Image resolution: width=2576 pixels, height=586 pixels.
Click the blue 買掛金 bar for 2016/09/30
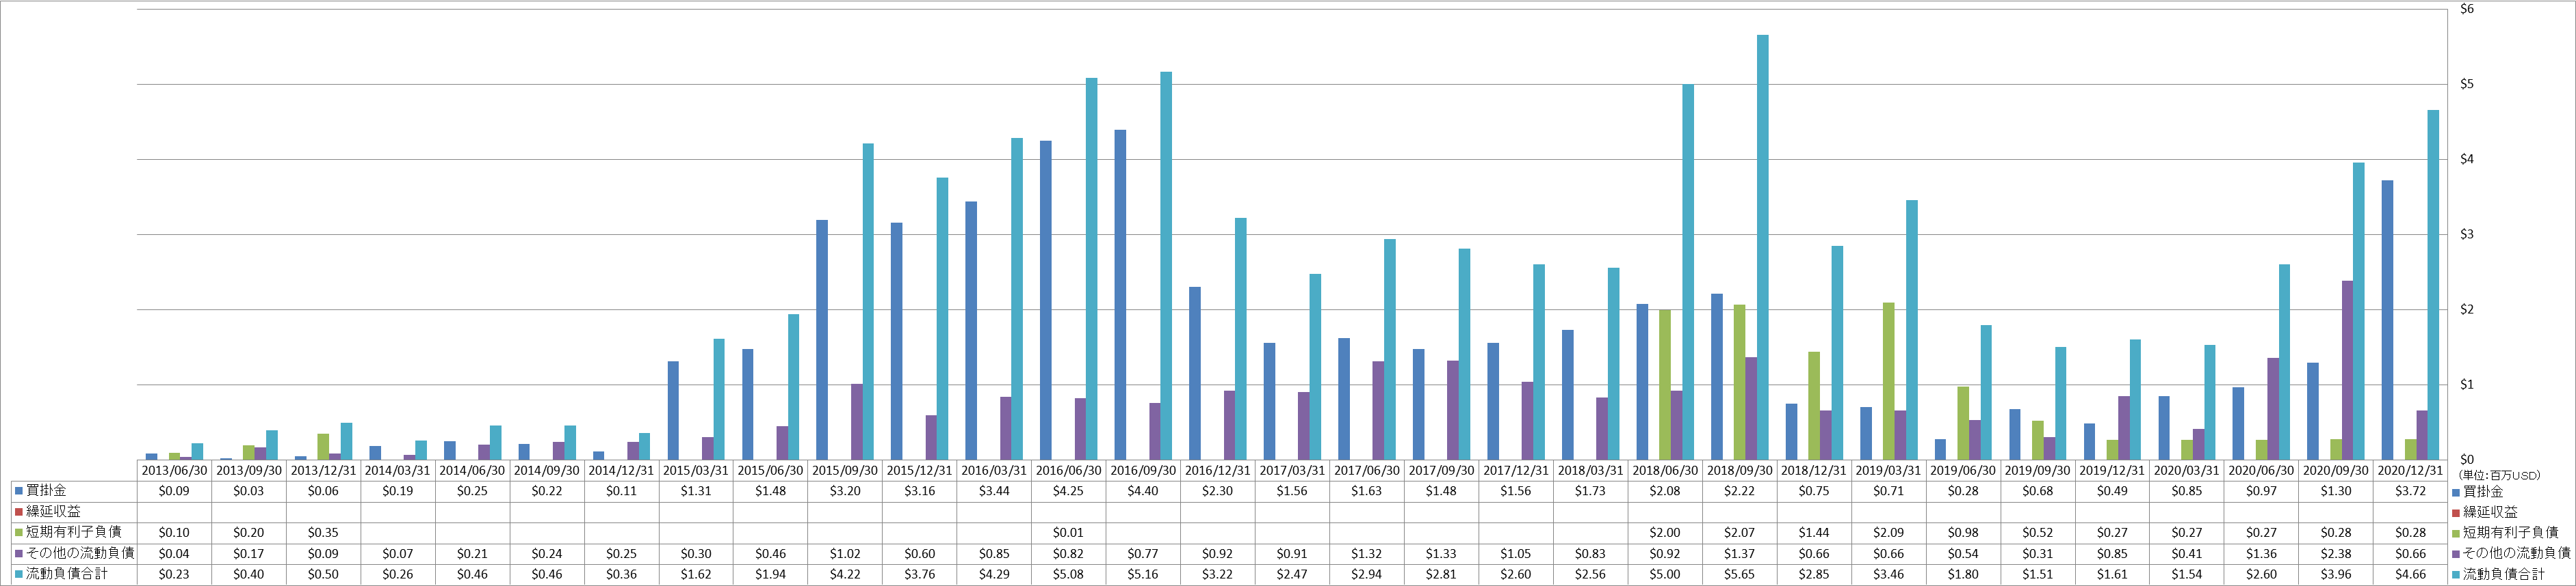(1120, 294)
